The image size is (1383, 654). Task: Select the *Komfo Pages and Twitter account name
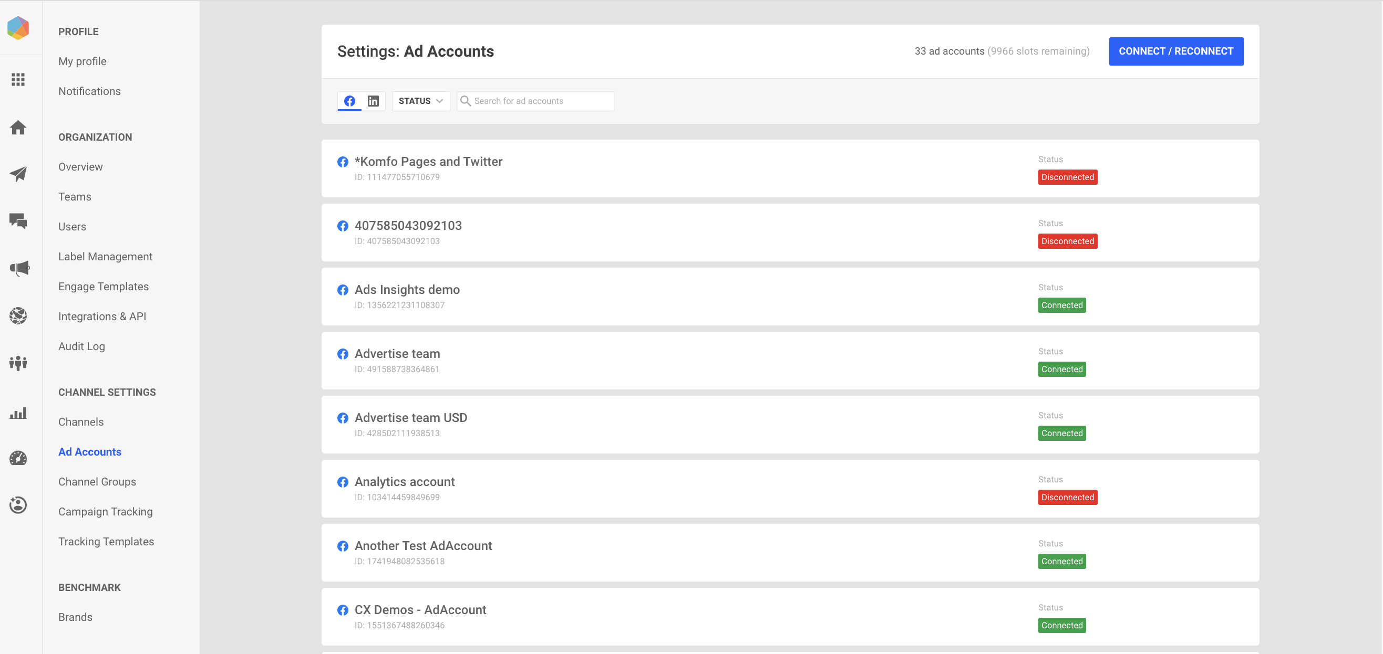tap(428, 162)
